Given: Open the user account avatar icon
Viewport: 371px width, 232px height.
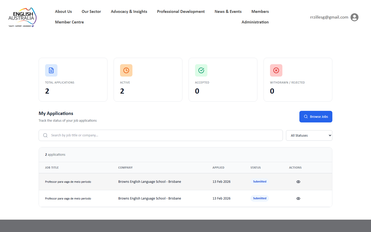Looking at the screenshot, I should pyautogui.click(x=355, y=17).
